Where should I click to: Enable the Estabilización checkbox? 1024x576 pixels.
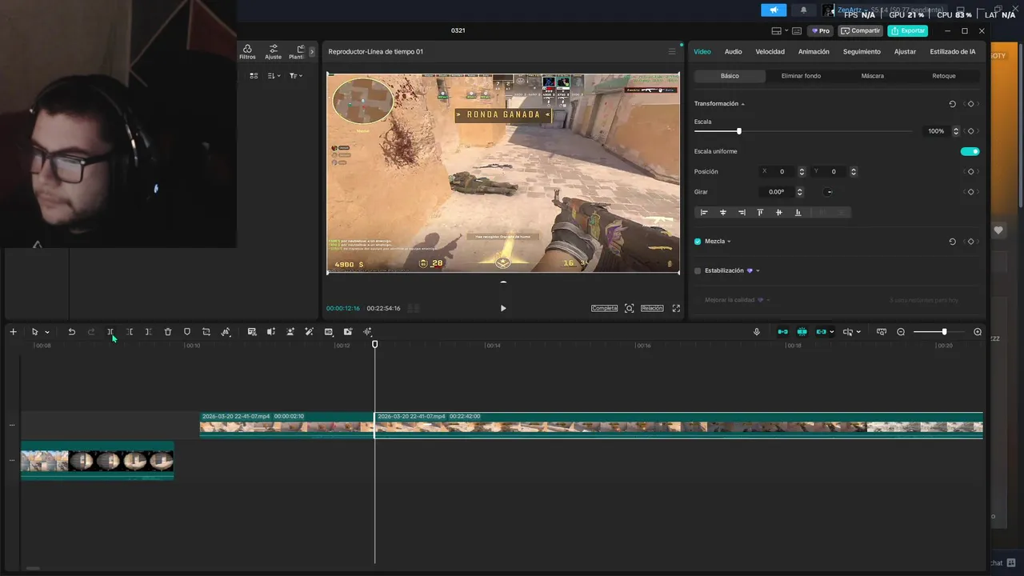(x=698, y=271)
